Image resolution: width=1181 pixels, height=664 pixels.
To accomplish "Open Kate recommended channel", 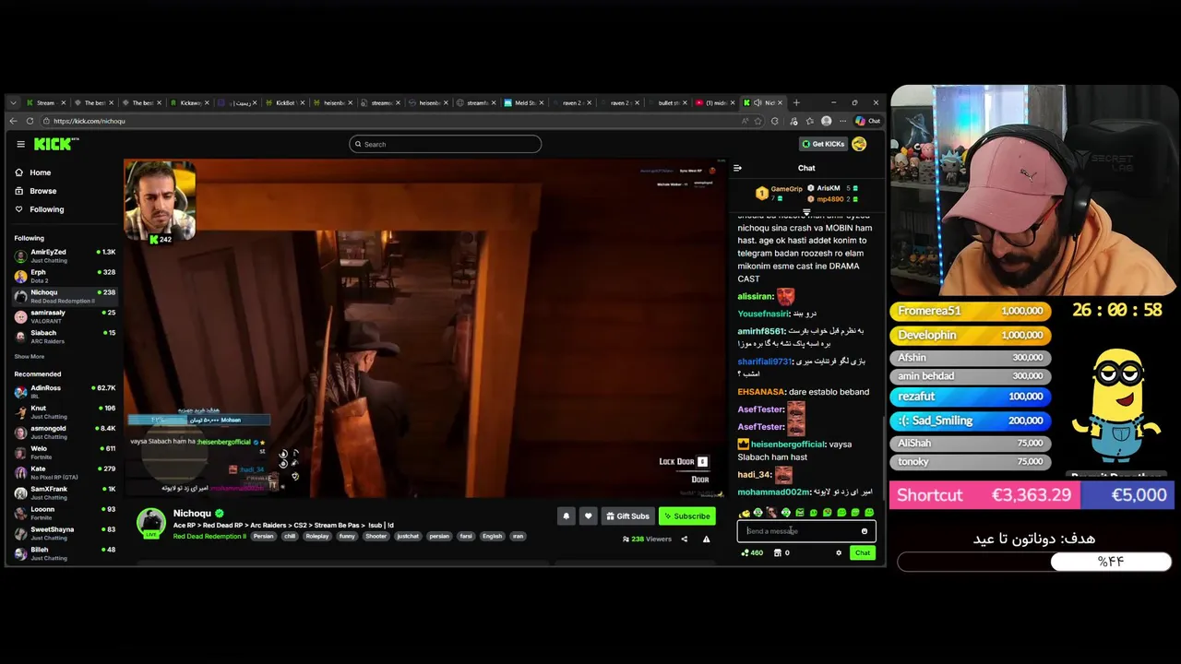I will pos(65,472).
